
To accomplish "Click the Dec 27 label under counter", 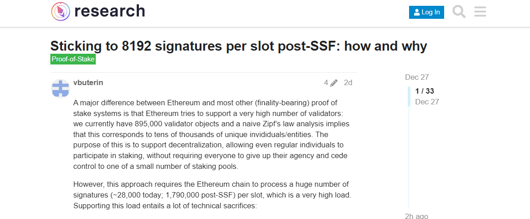I will point(427,102).
